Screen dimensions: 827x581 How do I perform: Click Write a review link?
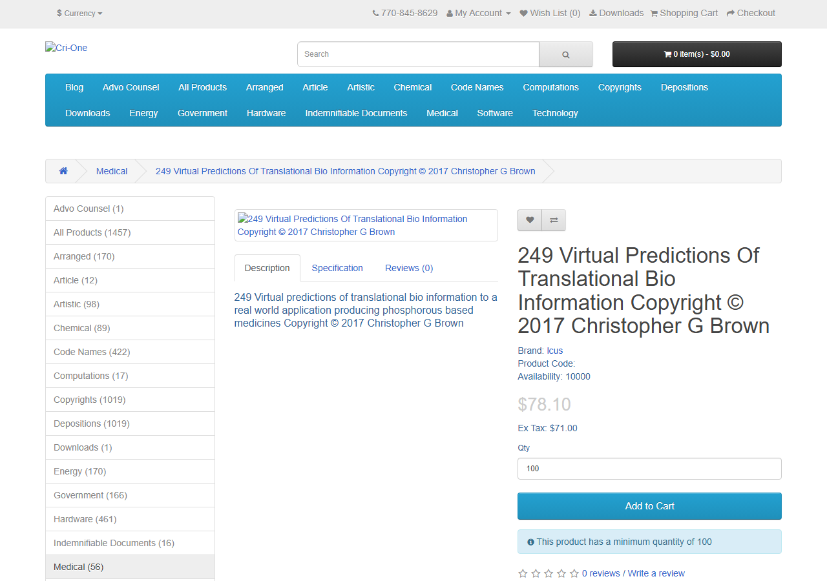(x=656, y=573)
